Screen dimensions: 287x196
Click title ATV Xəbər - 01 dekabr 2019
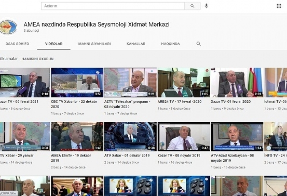127,156
